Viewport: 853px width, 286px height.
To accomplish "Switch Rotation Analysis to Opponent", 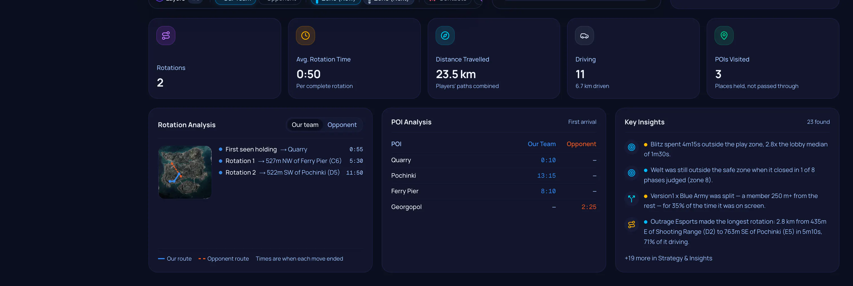I will click(x=342, y=125).
